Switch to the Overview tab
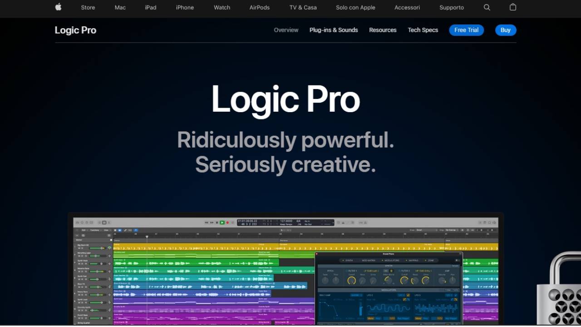Image resolution: width=581 pixels, height=327 pixels. [286, 30]
